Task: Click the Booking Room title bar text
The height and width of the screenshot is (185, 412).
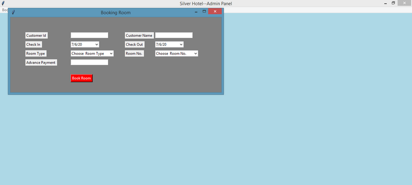Action: [x=115, y=13]
